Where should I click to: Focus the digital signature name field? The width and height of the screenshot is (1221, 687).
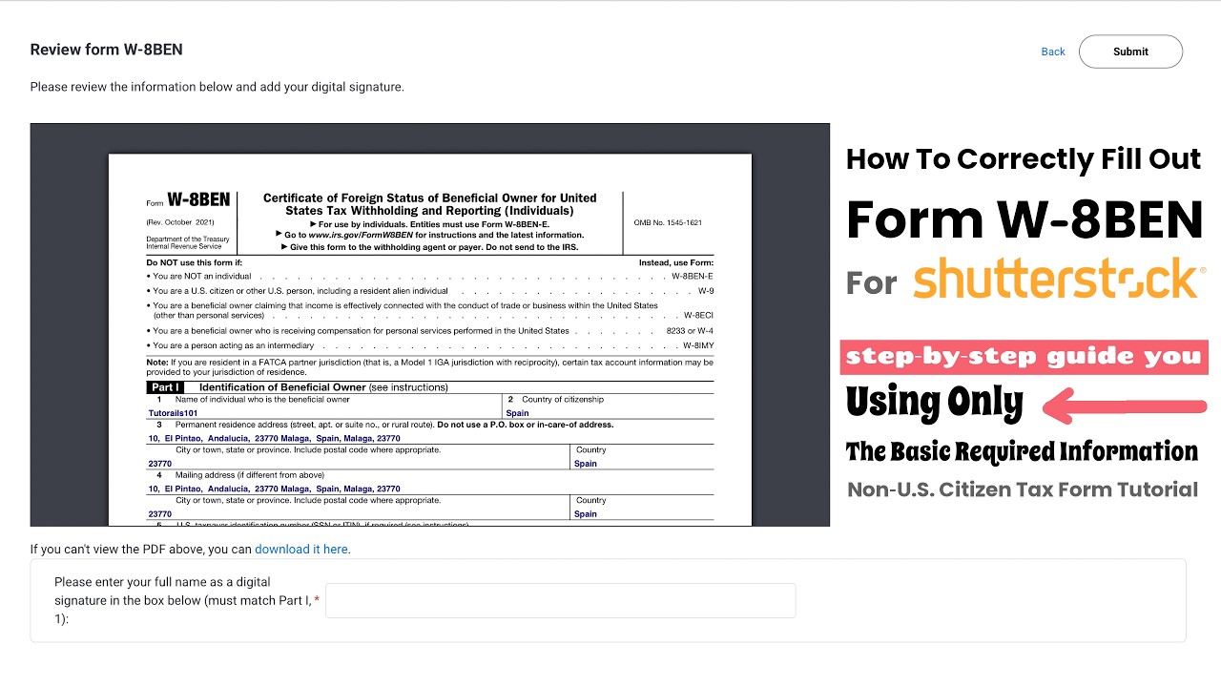561,600
